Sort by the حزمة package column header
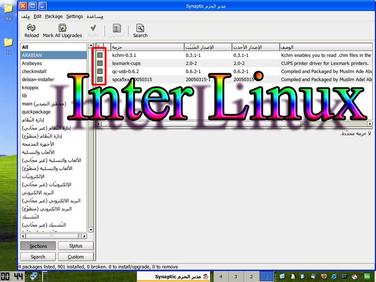The image size is (376, 282). point(147,47)
